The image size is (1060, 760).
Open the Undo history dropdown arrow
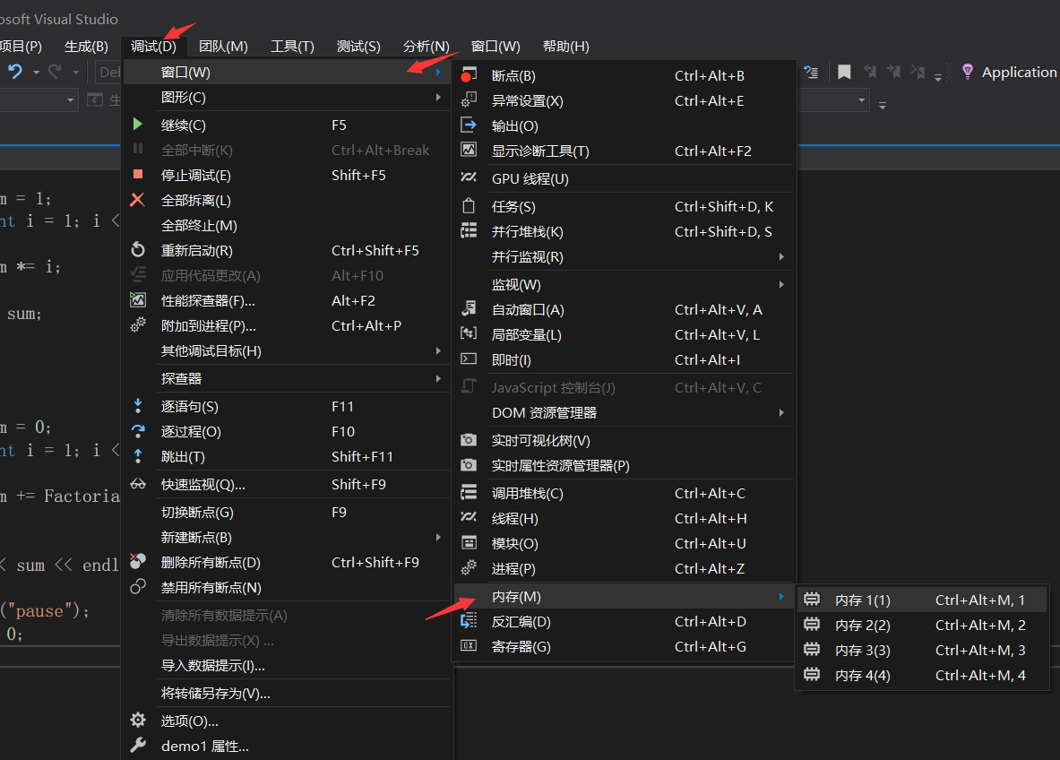pyautogui.click(x=37, y=72)
